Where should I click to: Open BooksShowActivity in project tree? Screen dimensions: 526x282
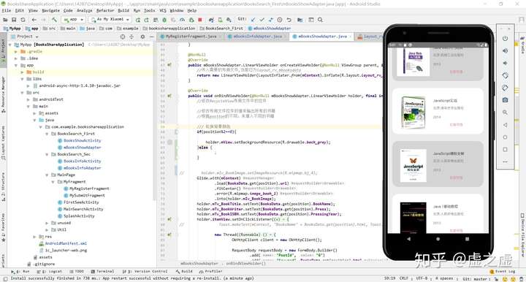pyautogui.click(x=82, y=141)
